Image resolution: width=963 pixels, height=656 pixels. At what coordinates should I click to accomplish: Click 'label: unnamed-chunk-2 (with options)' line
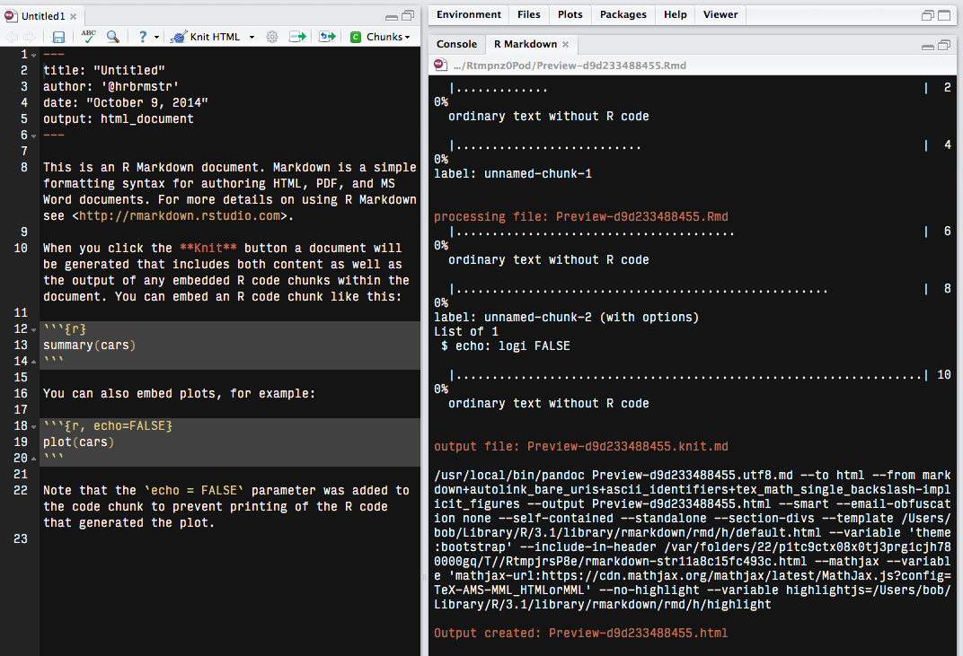(566, 318)
